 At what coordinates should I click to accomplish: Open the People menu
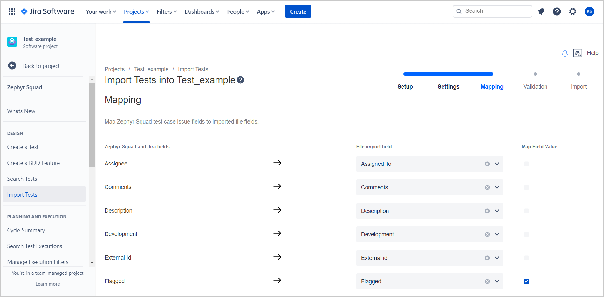238,12
